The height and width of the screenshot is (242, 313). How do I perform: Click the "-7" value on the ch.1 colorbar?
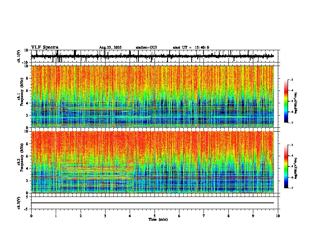click(292, 123)
